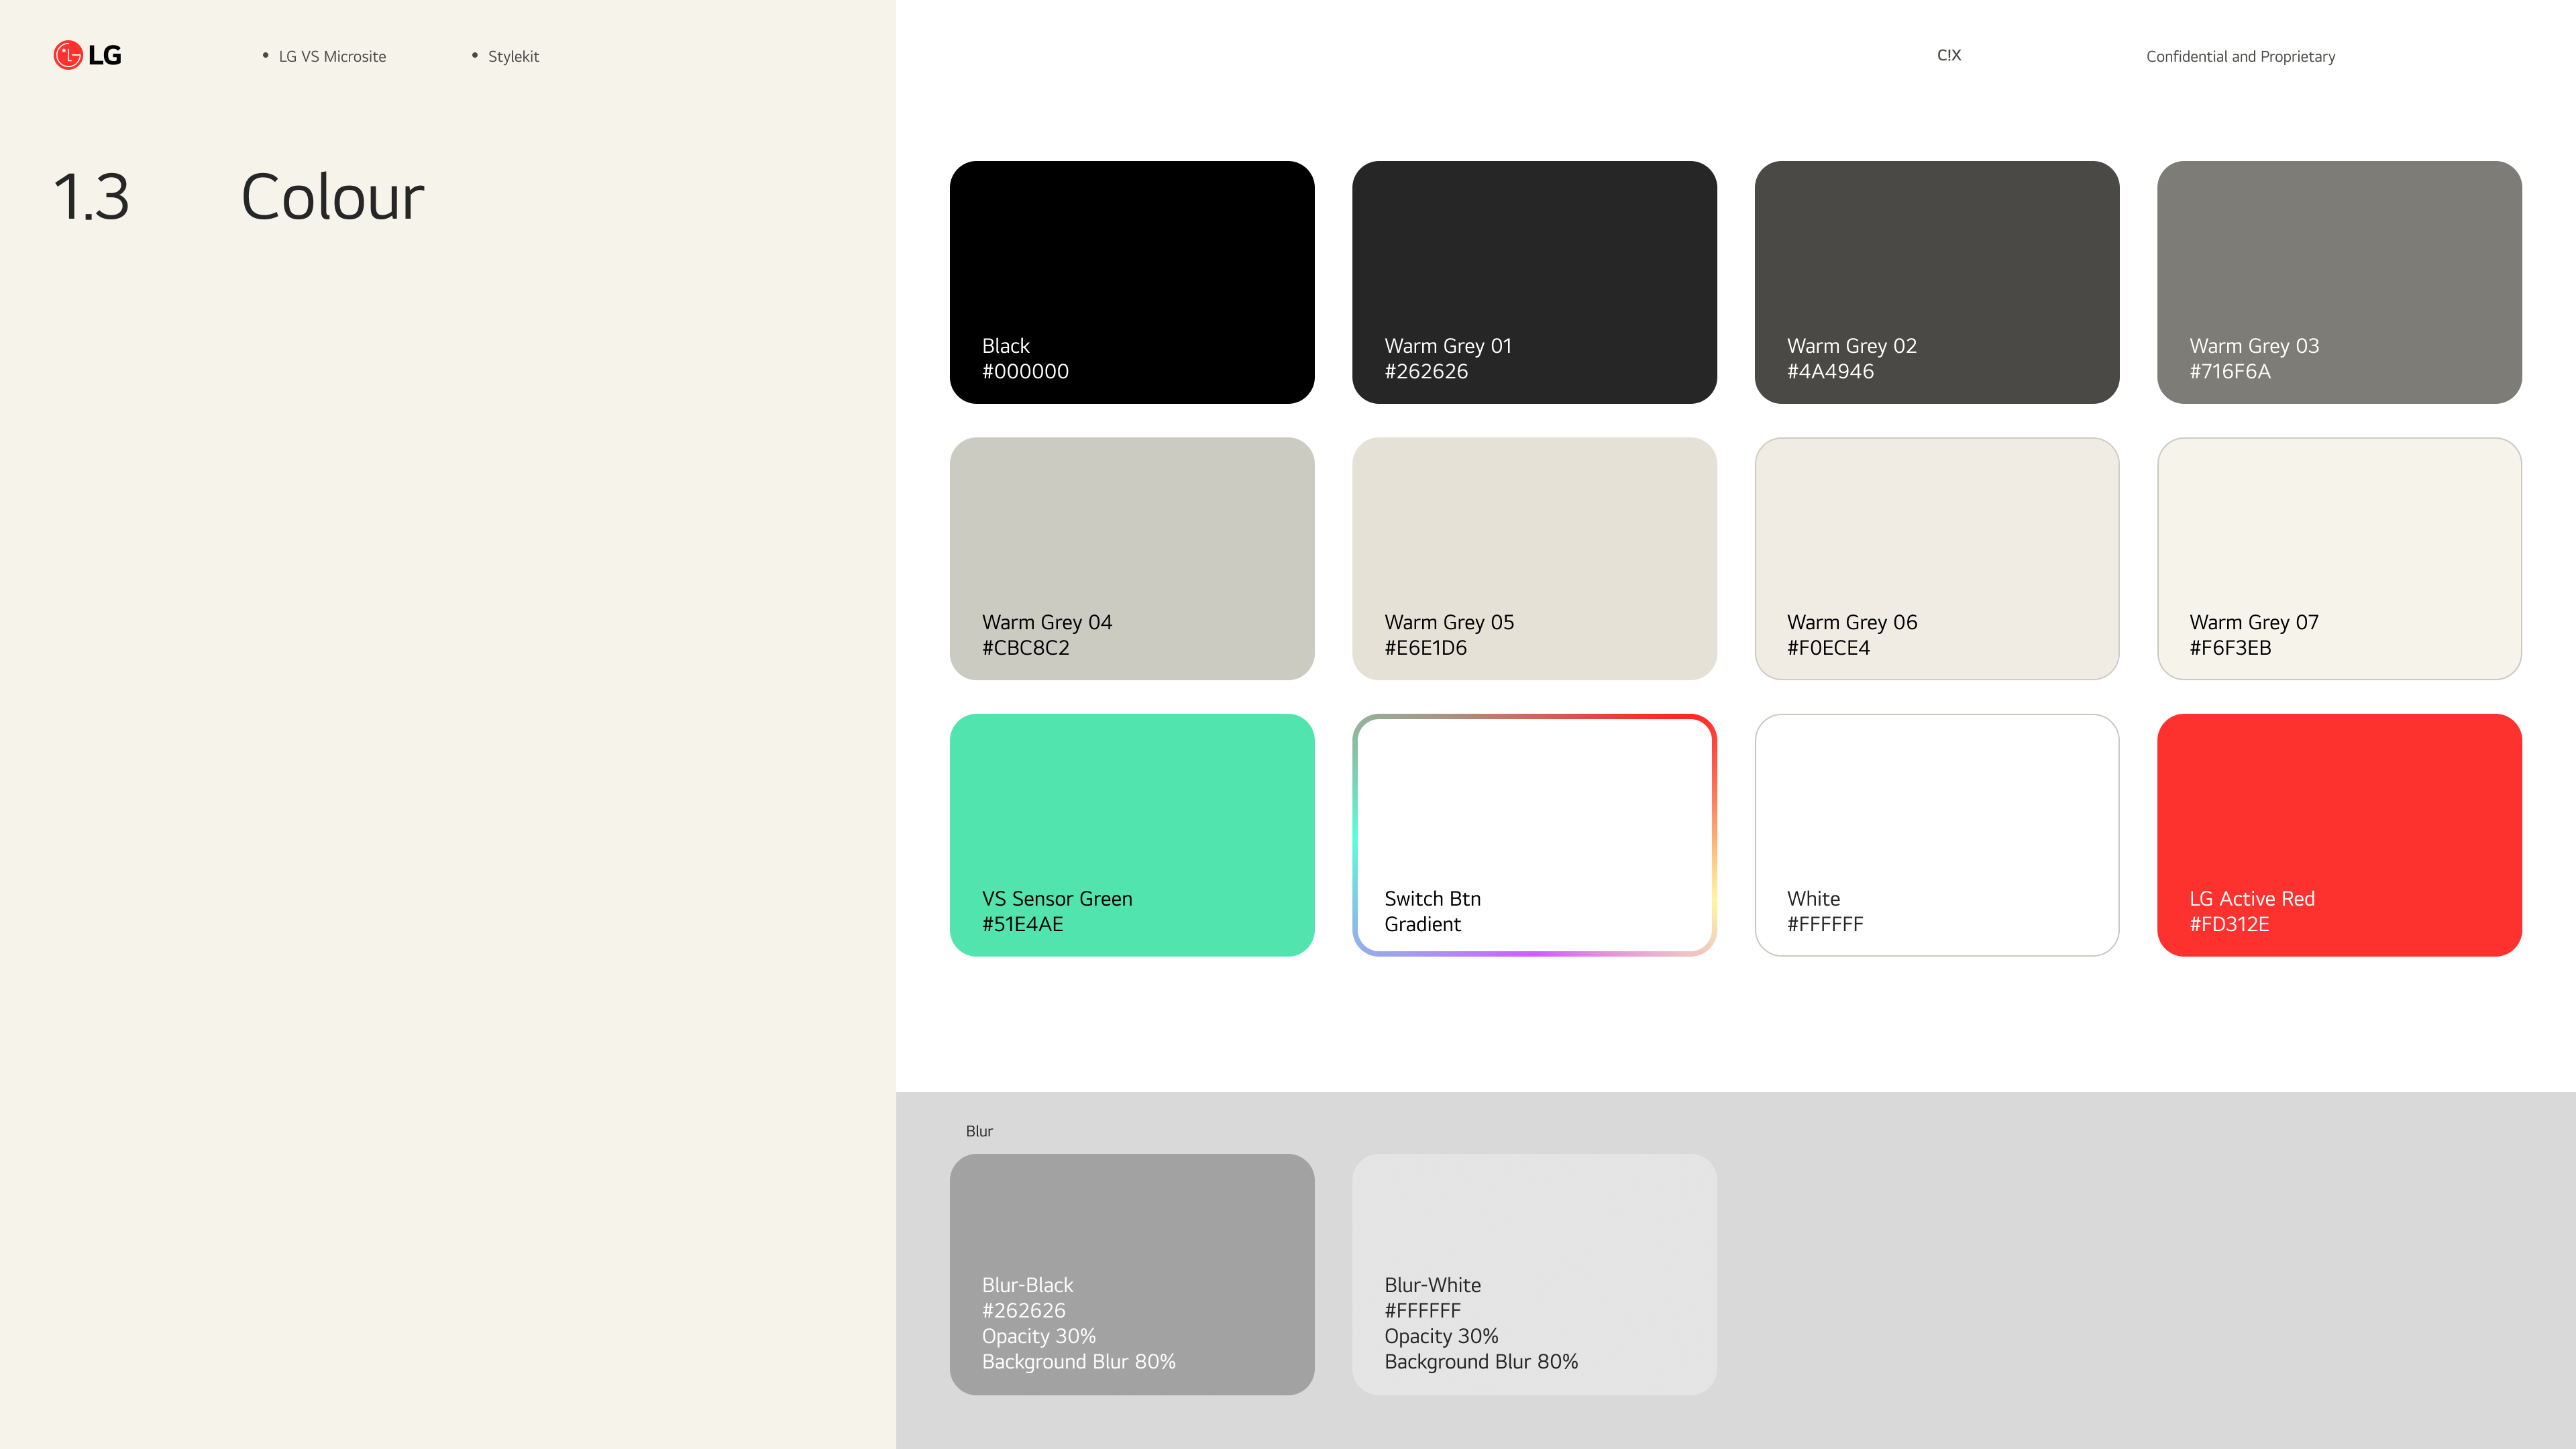
Task: Pick the Warm Grey 05 swatch
Action: 1534,558
